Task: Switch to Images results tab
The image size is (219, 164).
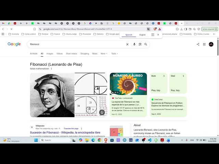Action: click(x=50, y=54)
